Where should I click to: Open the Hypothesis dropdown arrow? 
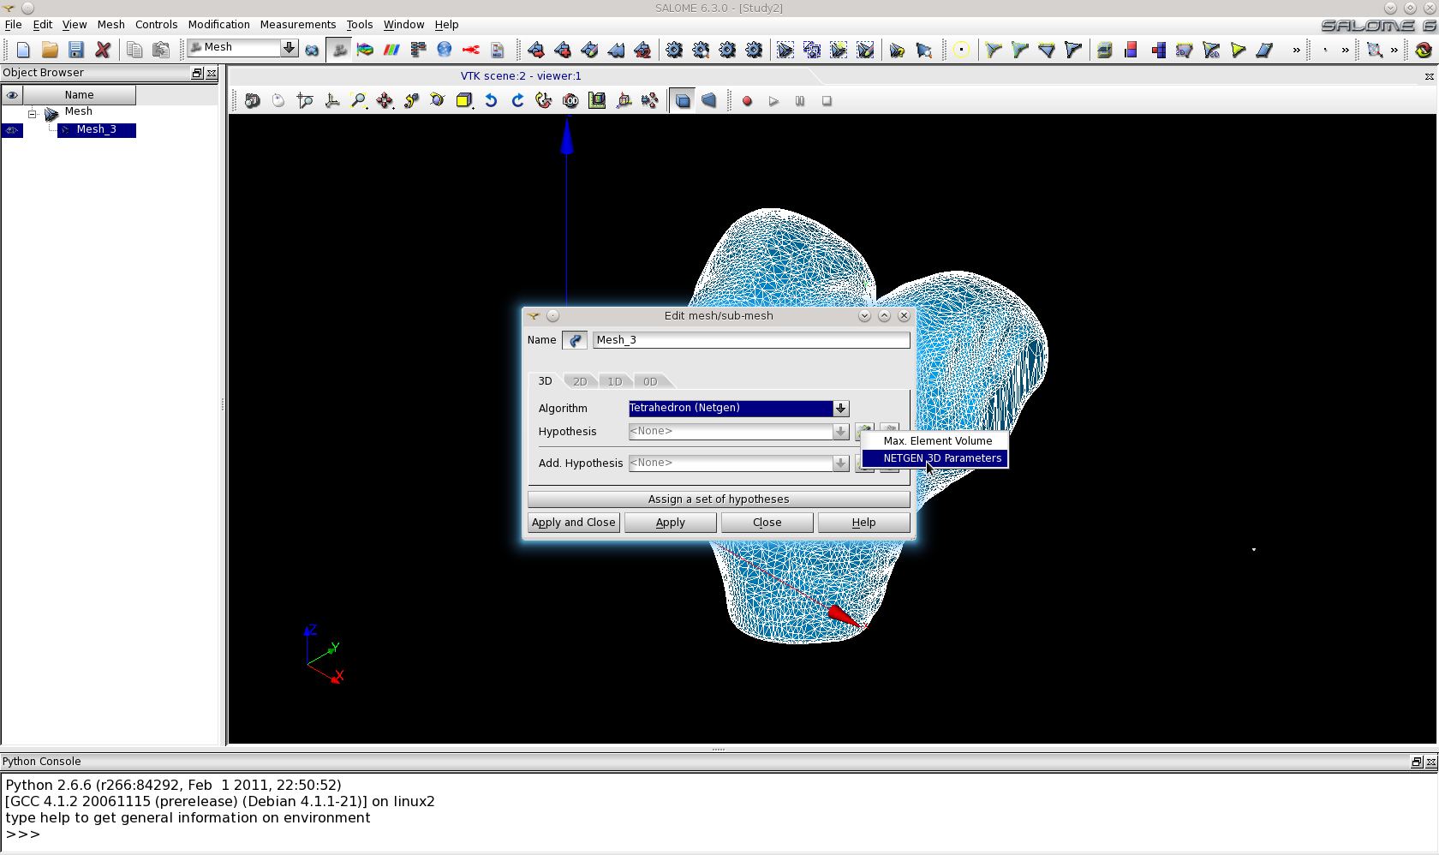(x=841, y=432)
